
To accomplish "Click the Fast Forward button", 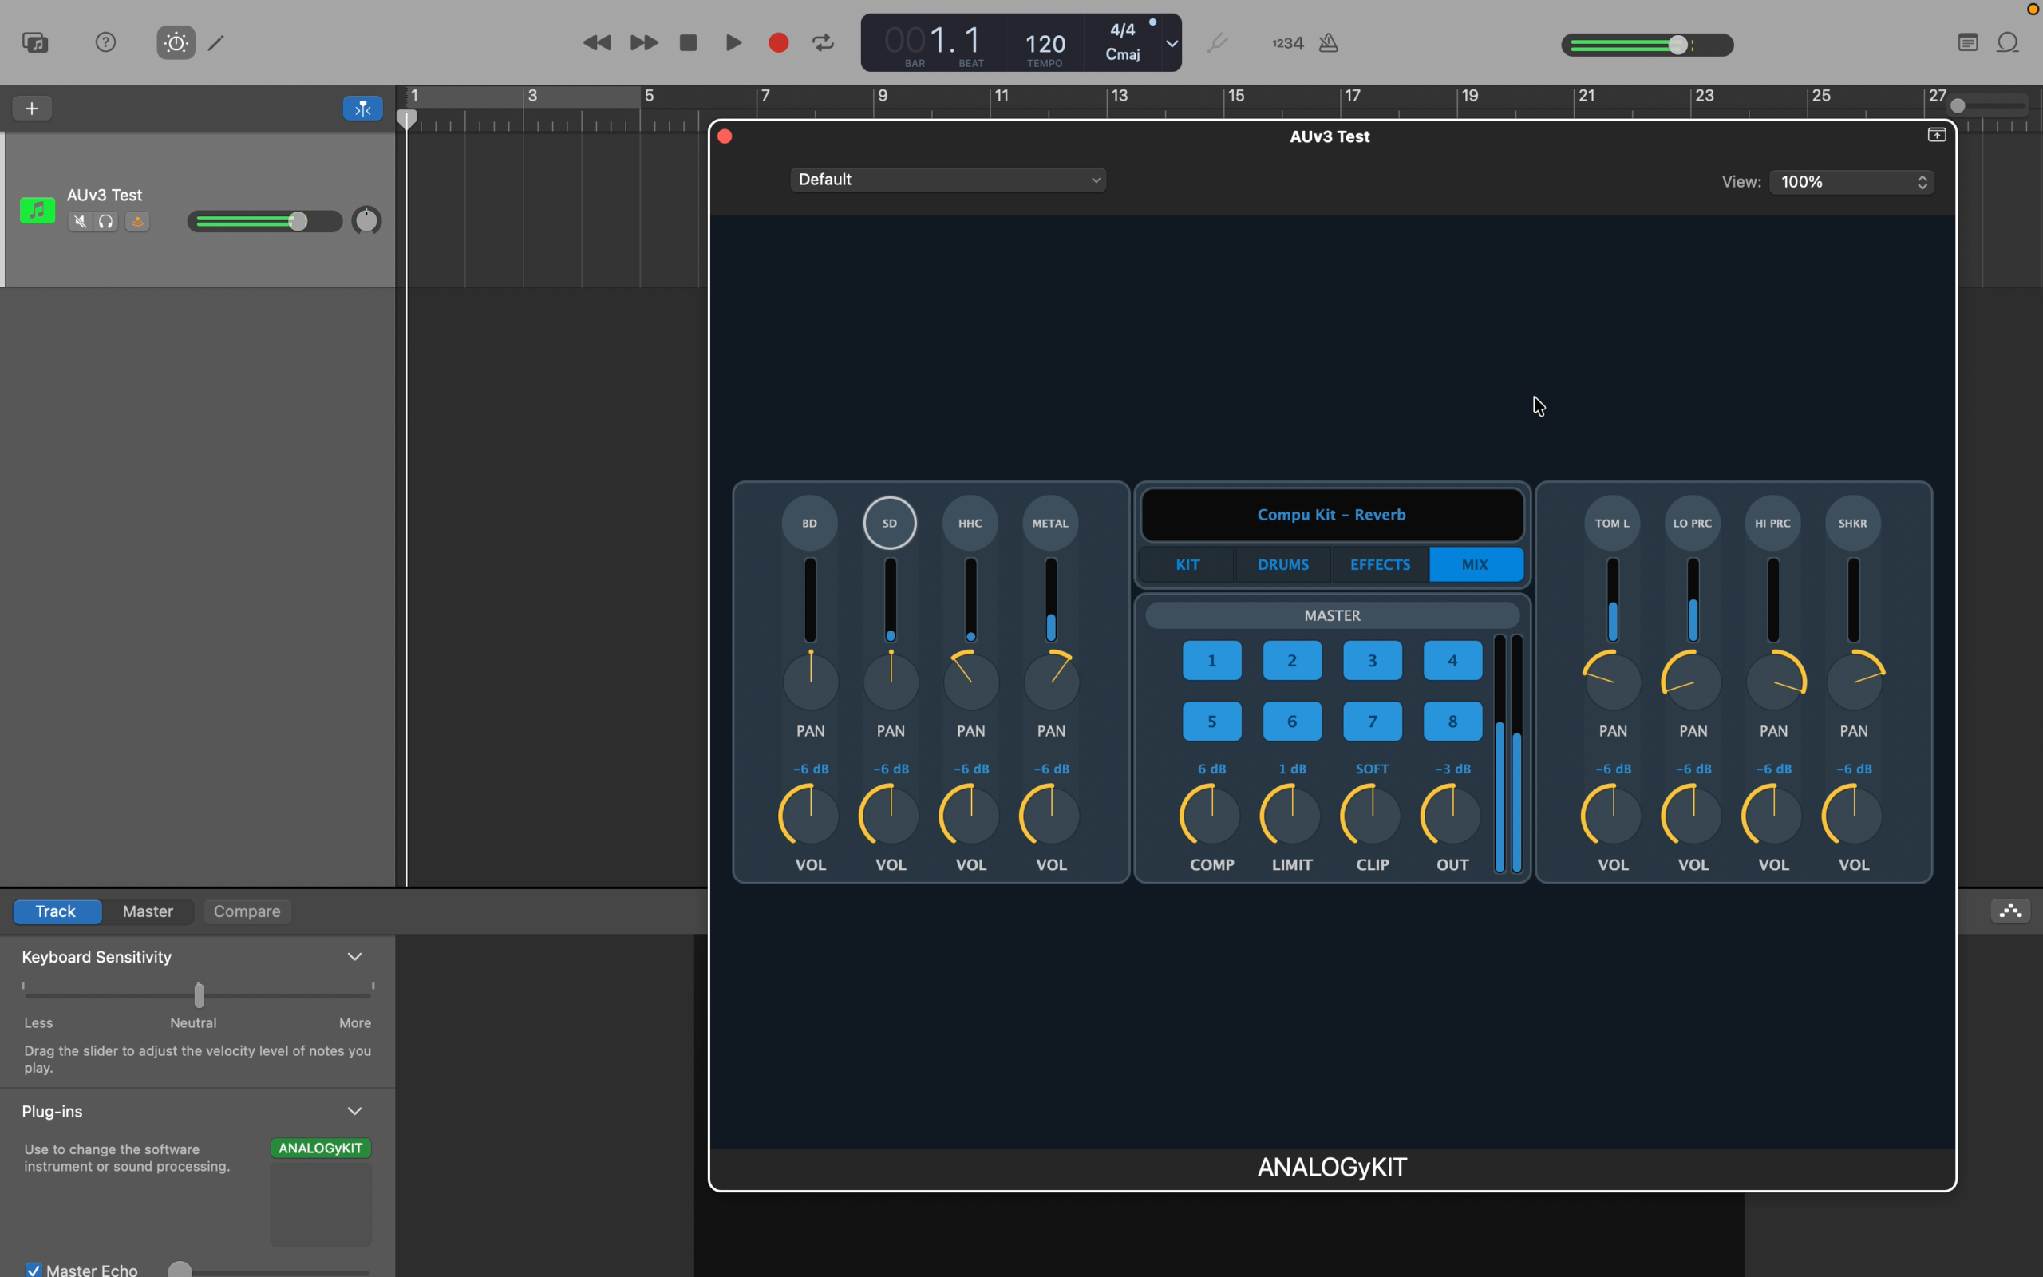I will [x=644, y=42].
